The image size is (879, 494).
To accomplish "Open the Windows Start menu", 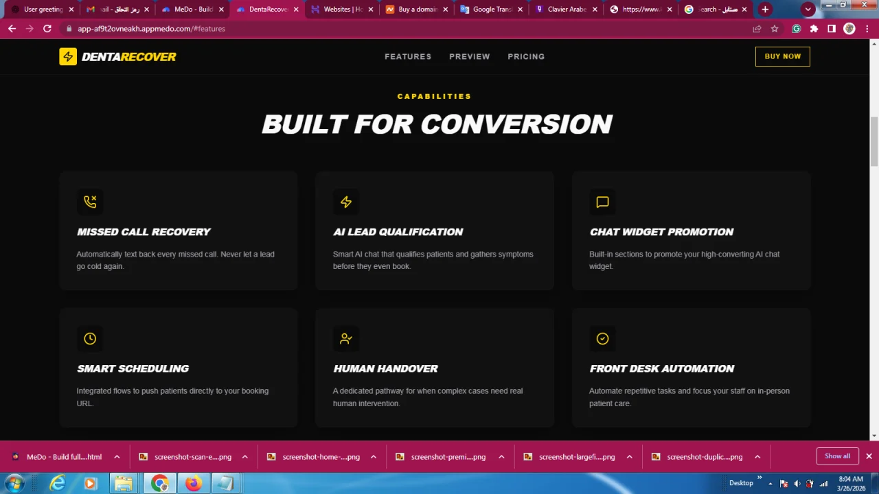I will (x=14, y=484).
